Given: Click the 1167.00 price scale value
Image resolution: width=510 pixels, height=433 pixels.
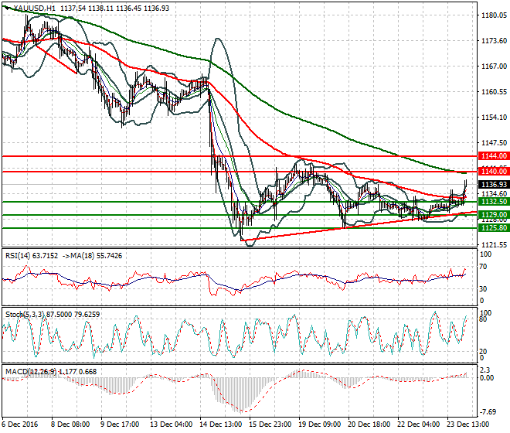Looking at the screenshot, I should (494, 66).
